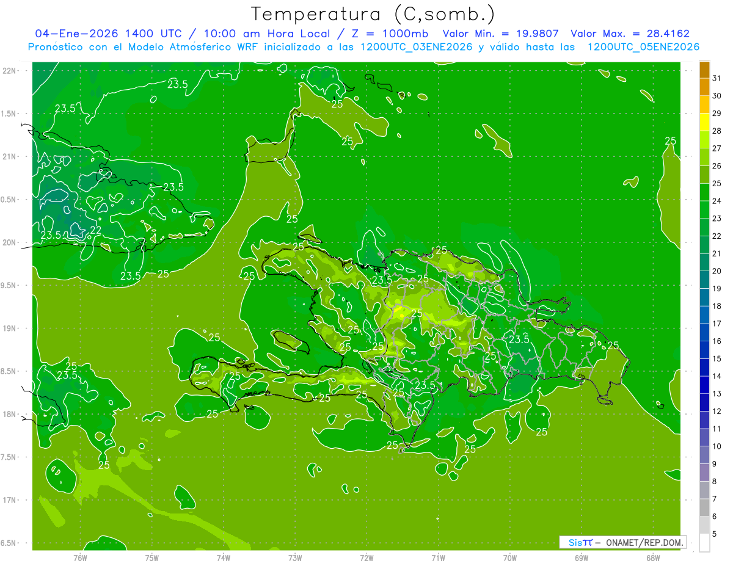The image size is (733, 566).
Task: Pick the white legend swatch beside value 5
Action: [704, 543]
